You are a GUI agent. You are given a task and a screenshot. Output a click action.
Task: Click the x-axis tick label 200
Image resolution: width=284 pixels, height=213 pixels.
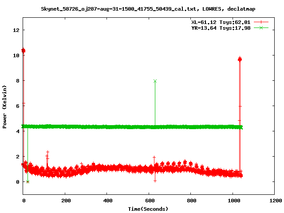pyautogui.click(x=66, y=201)
